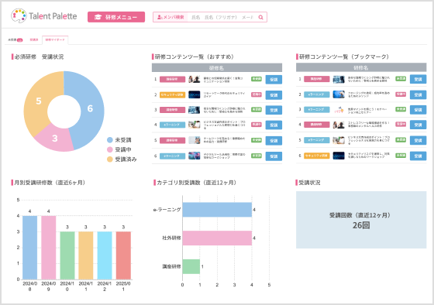Open thumbnail of row 6 in ブックマーク list
This screenshot has height=305, width=434.
point(339,156)
